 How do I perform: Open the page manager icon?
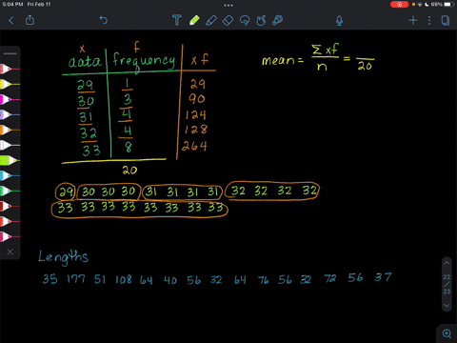click(446, 21)
